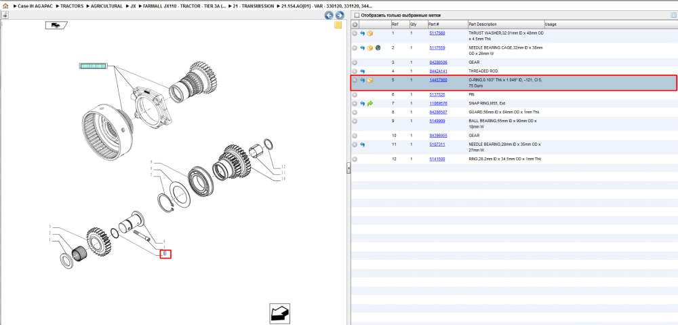Open the TRACTORS breadcrumb
This screenshot has width=678, height=325.
72,7
